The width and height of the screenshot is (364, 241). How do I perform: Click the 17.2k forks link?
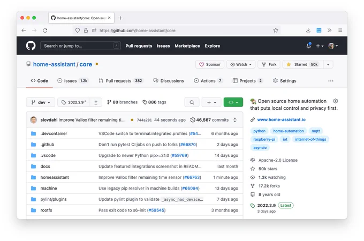(x=269, y=186)
